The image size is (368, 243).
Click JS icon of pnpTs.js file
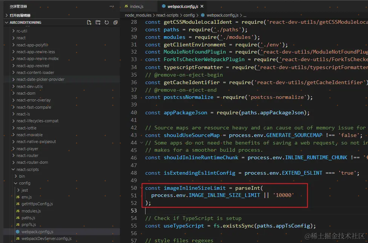point(18,225)
